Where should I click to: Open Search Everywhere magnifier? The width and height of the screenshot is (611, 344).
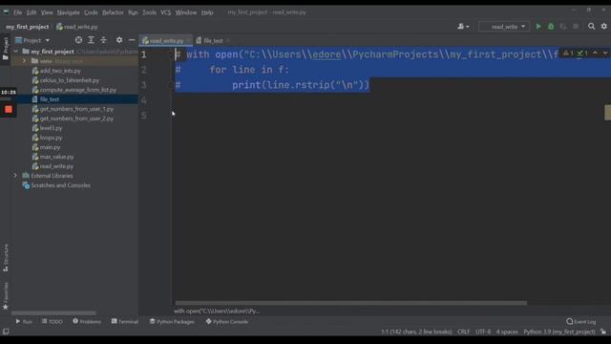(x=592, y=26)
